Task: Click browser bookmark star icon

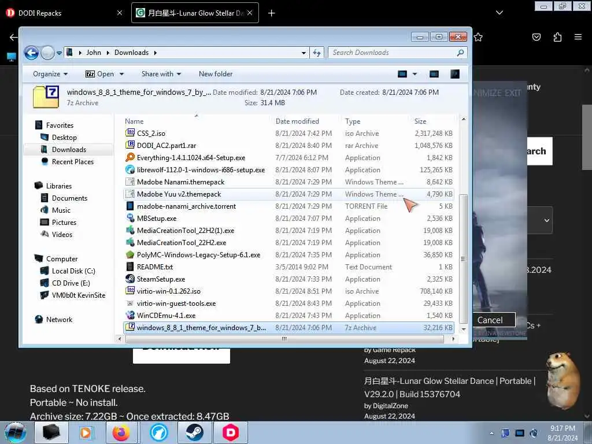Action: coord(478,37)
